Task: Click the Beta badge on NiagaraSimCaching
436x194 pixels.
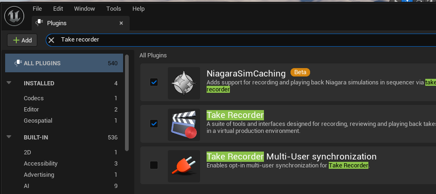Action: [300, 72]
